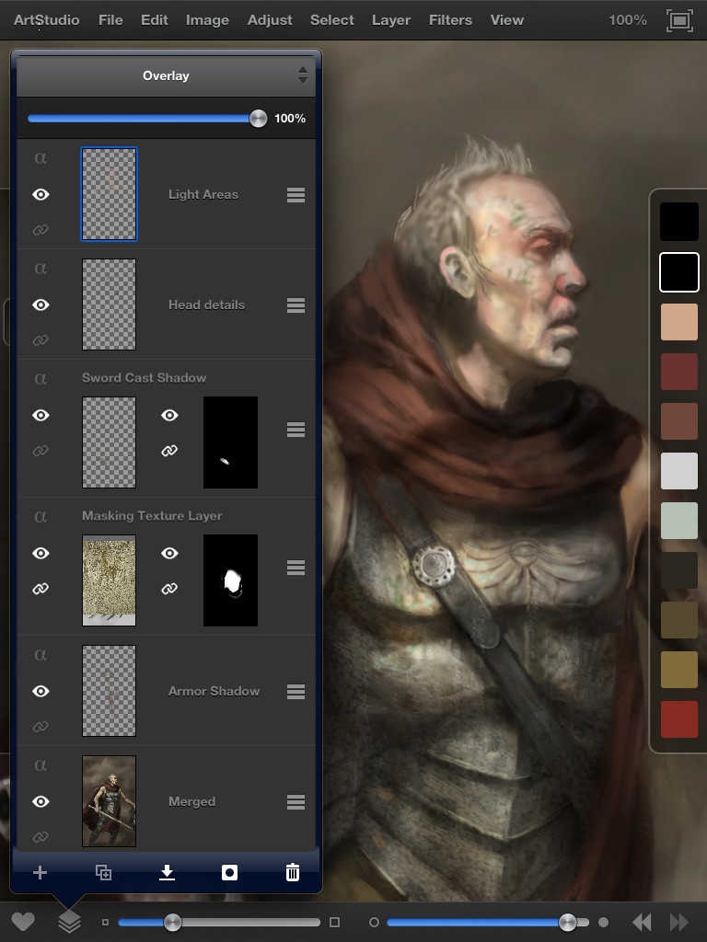Hide the Armor Shadow layer
Image resolution: width=707 pixels, height=942 pixels.
pos(41,691)
